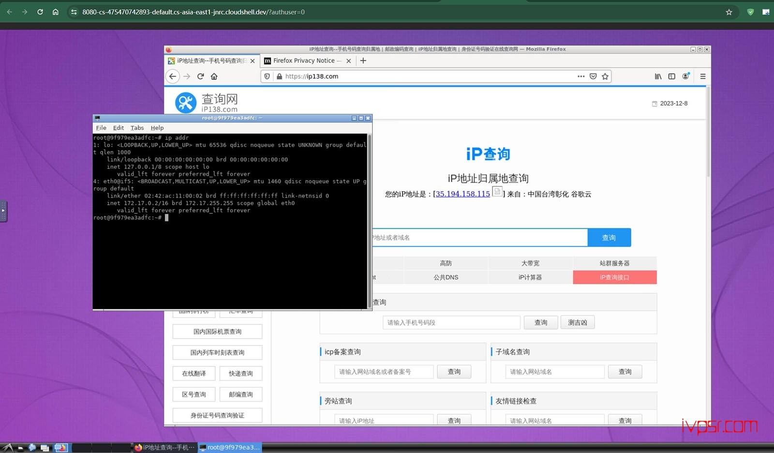Viewport: 774px width, 453px height.
Task: Open 身份证号码查询验证 sidebar link
Action: [217, 415]
